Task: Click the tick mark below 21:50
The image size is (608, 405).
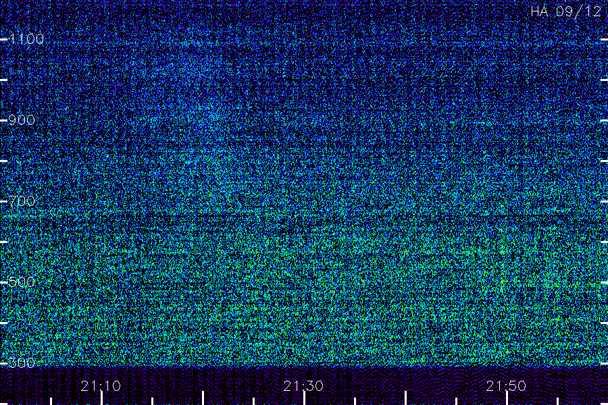Action: (x=507, y=398)
